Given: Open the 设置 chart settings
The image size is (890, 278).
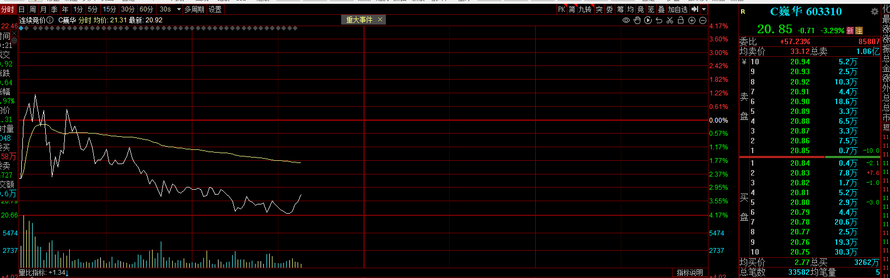Looking at the screenshot, I should [215, 9].
